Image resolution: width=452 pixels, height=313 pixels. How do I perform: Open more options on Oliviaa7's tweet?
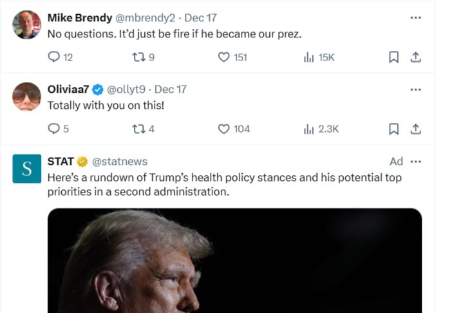[416, 90]
